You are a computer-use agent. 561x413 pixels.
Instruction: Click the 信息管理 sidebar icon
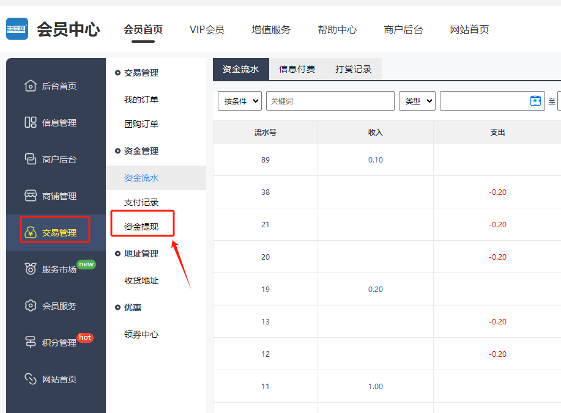pyautogui.click(x=31, y=123)
